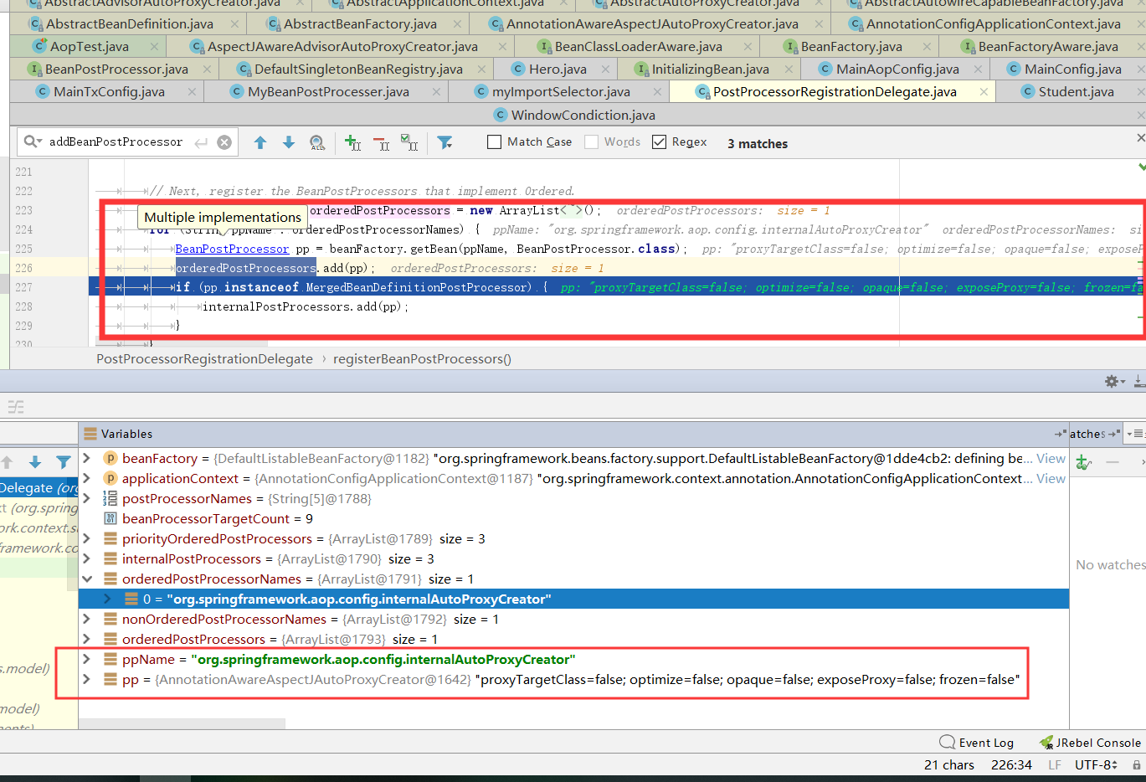Viewport: 1146px width, 782px height.
Task: Select the beanProcessorTargetCount variable row
Action: coord(573,518)
